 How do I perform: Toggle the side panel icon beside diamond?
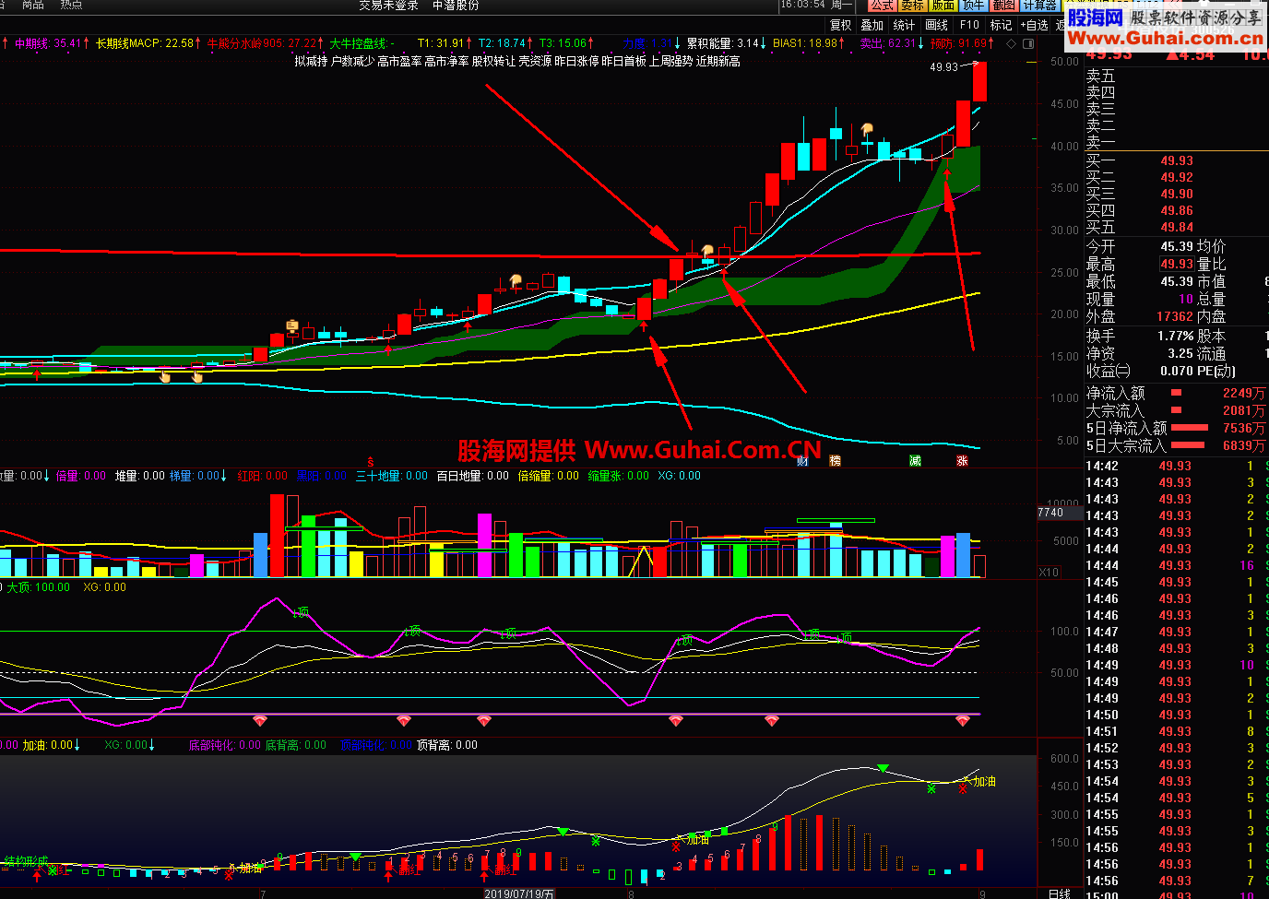pyautogui.click(x=1028, y=43)
